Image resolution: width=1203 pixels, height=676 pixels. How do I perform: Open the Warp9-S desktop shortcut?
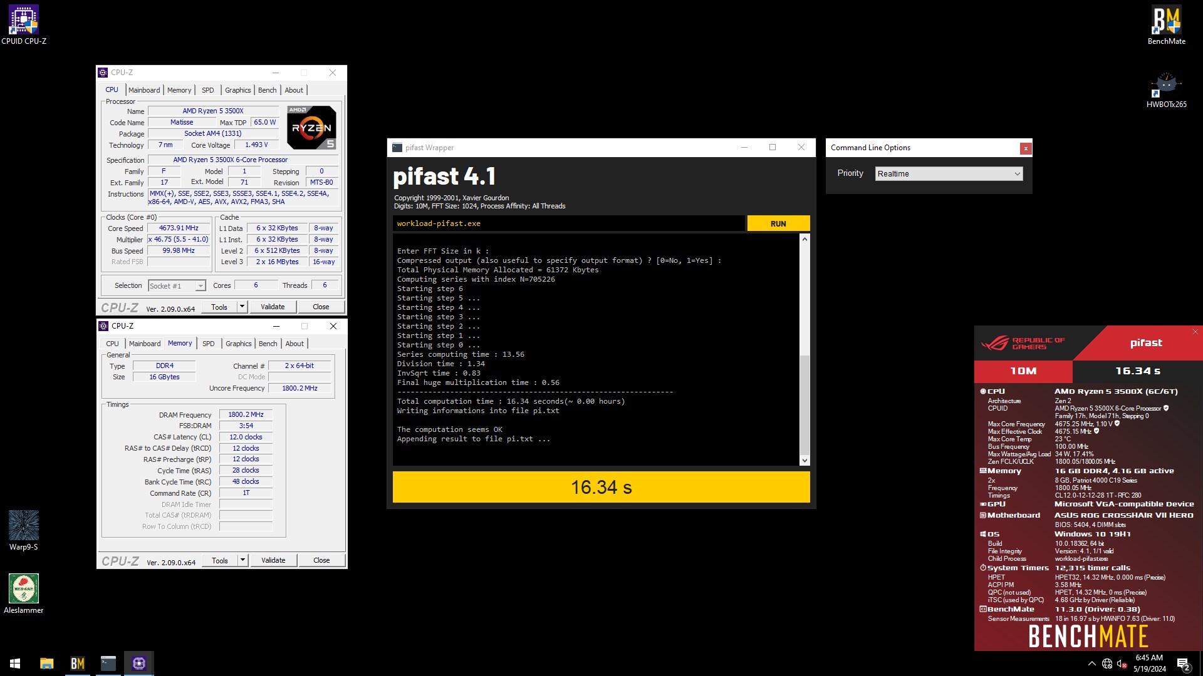pos(24,531)
